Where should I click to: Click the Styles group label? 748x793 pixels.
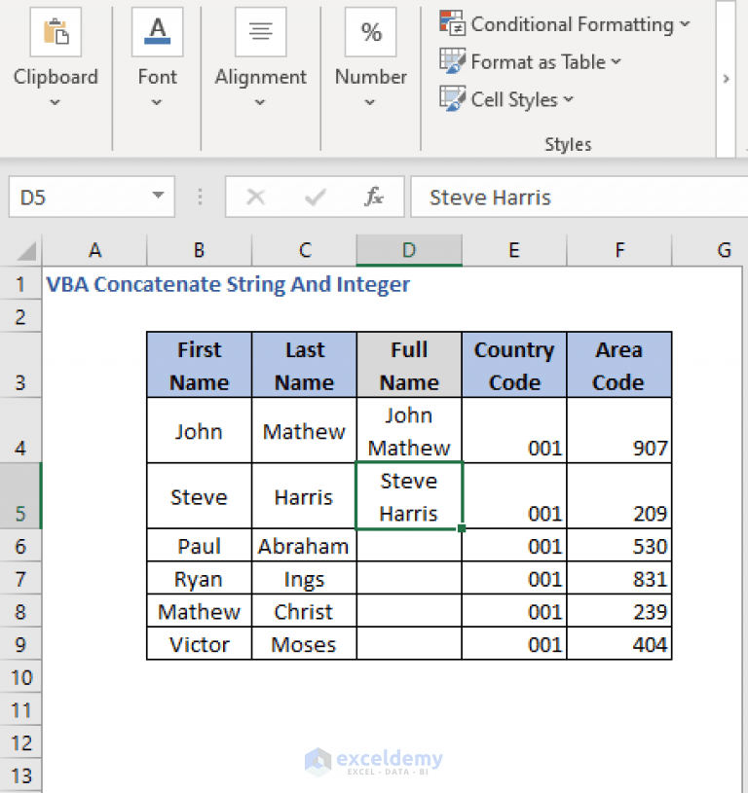coord(568,144)
